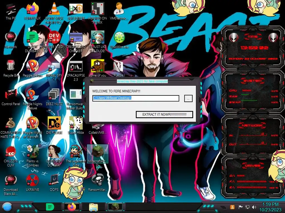Image resolution: width=285 pixels, height=213 pixels.
Task: Open the BE JUST LIKE THE DUDE icon
Action: (x=97, y=42)
